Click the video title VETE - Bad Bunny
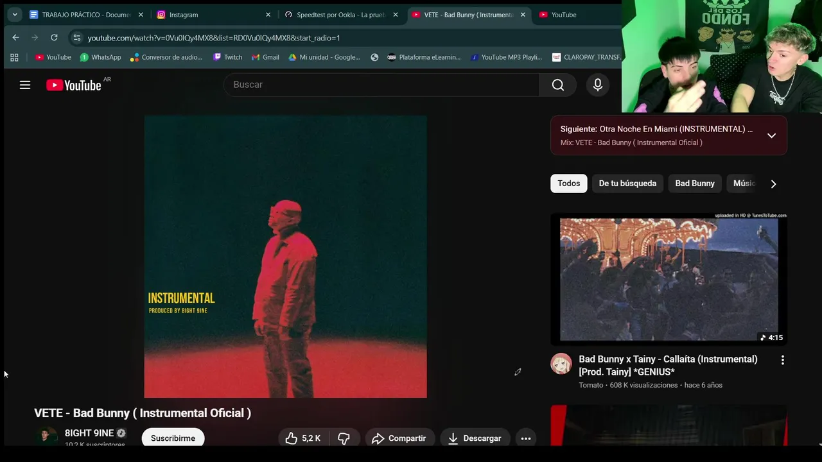The image size is (822, 462). pos(143,413)
